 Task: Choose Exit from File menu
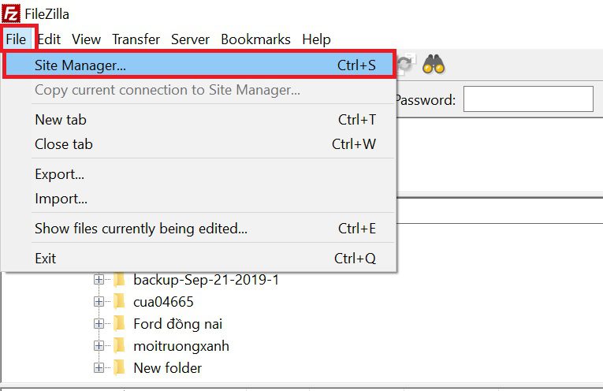[199, 259]
